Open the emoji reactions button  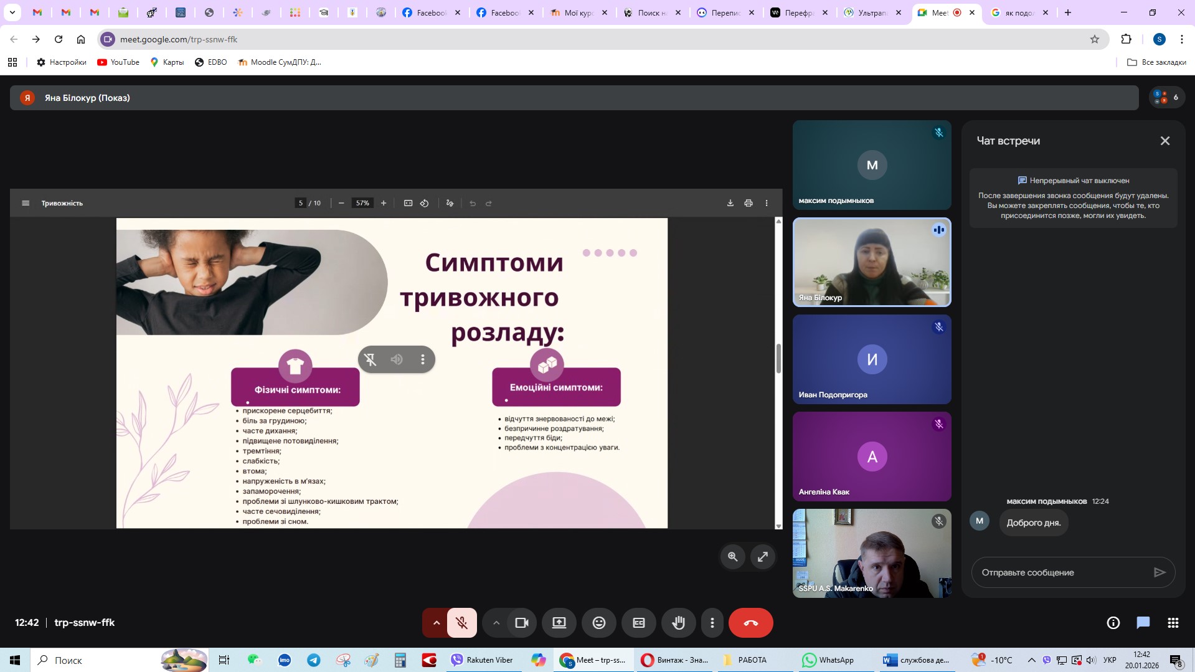click(x=598, y=623)
